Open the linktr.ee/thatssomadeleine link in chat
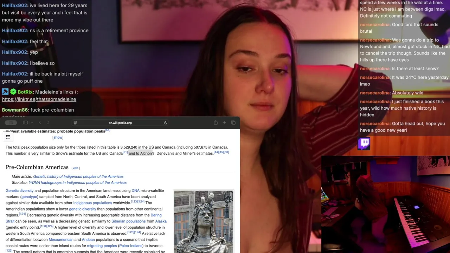450x253 pixels. (39, 99)
